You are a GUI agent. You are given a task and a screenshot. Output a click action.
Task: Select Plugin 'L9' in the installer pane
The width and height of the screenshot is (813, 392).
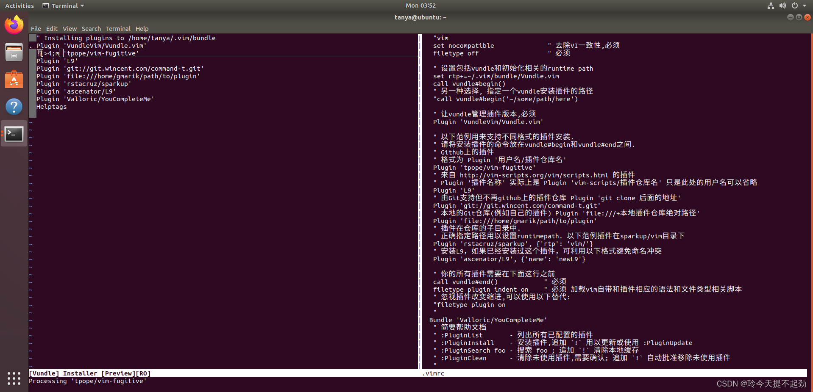click(x=57, y=61)
